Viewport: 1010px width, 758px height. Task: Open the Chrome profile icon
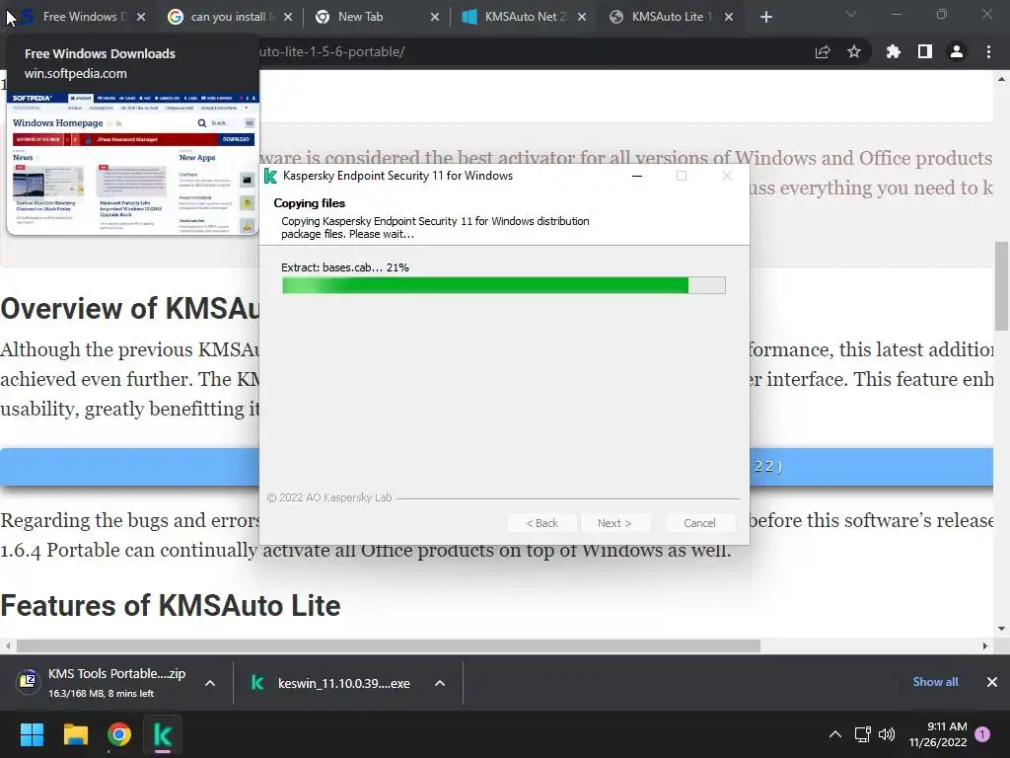click(x=957, y=51)
